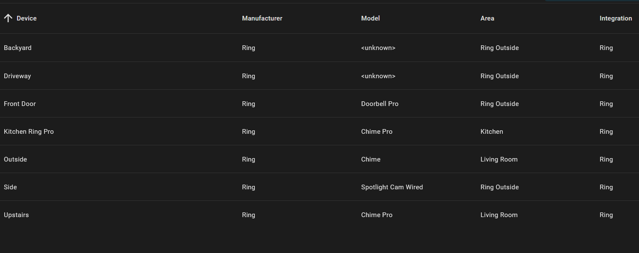Click the Ring integration for Front Door
639x253 pixels.
click(x=606, y=103)
